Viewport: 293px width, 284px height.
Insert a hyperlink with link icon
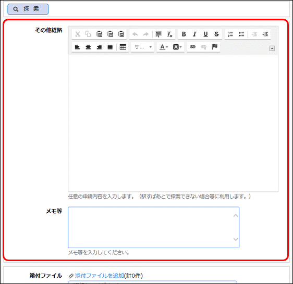coord(192,47)
